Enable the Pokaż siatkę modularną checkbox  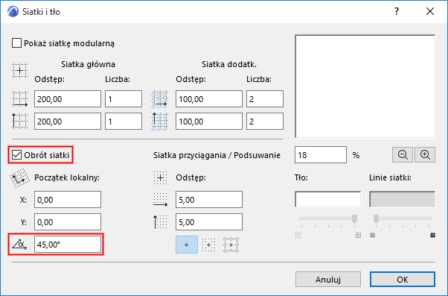pos(16,43)
